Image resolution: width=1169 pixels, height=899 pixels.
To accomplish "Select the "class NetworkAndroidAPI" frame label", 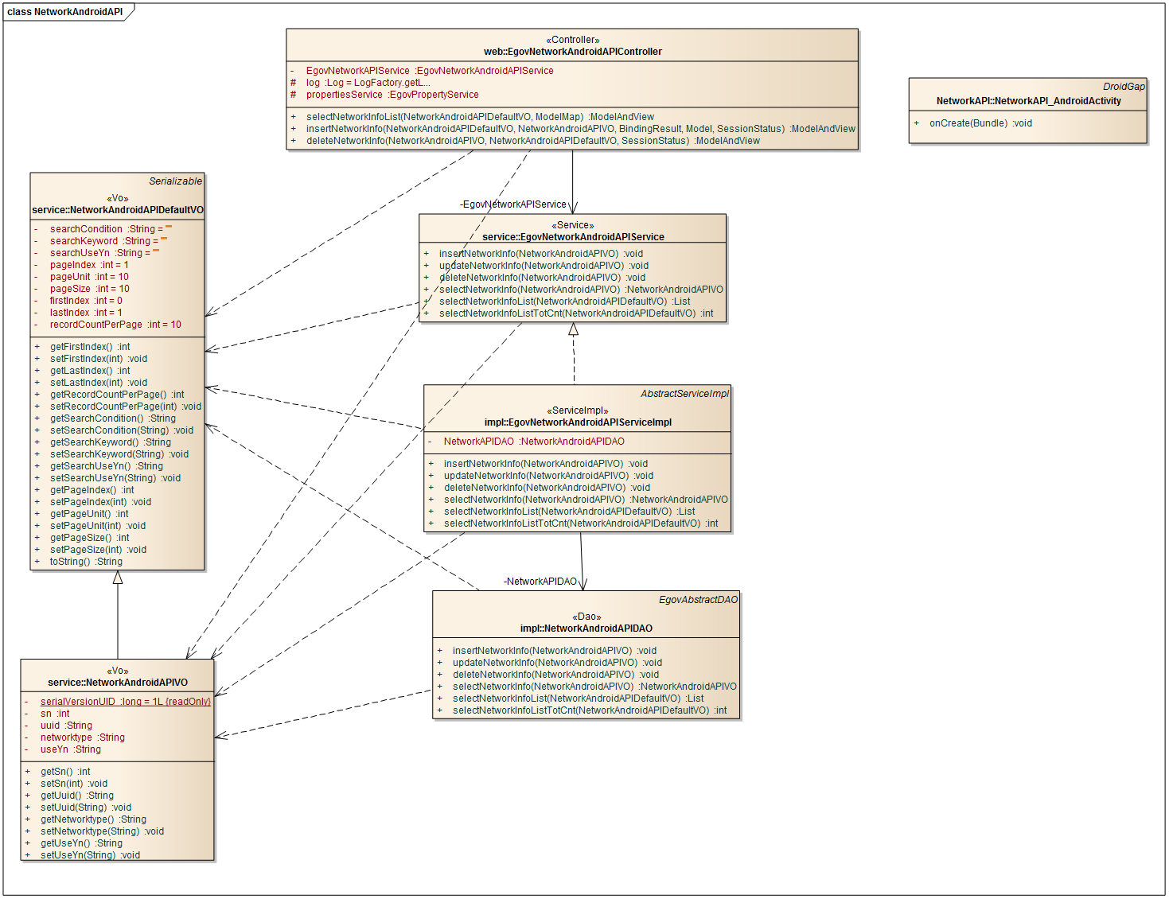I will (x=65, y=12).
